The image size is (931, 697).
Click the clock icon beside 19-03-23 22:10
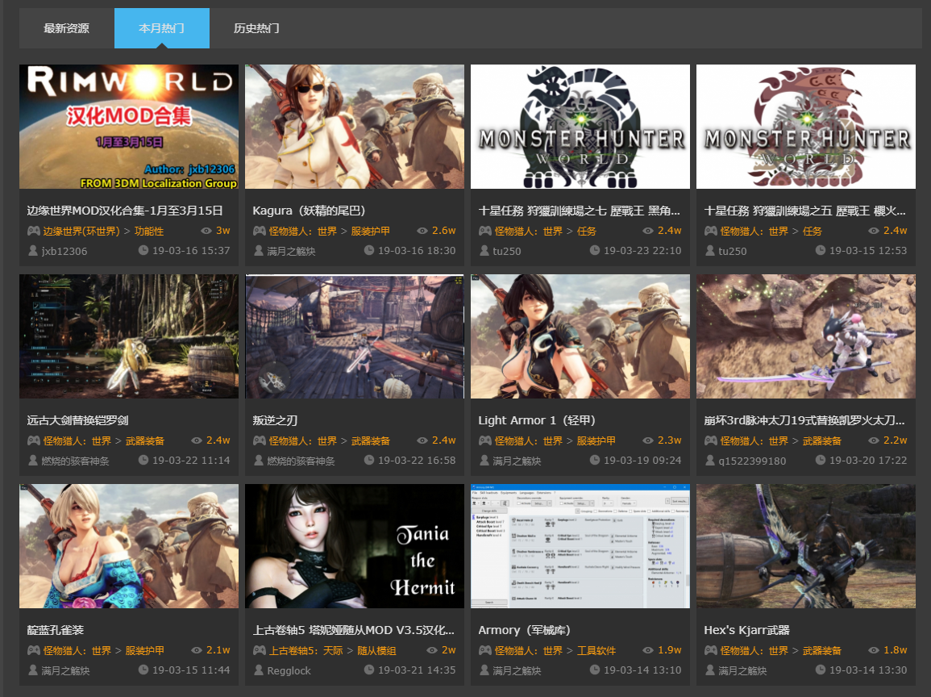coord(595,251)
